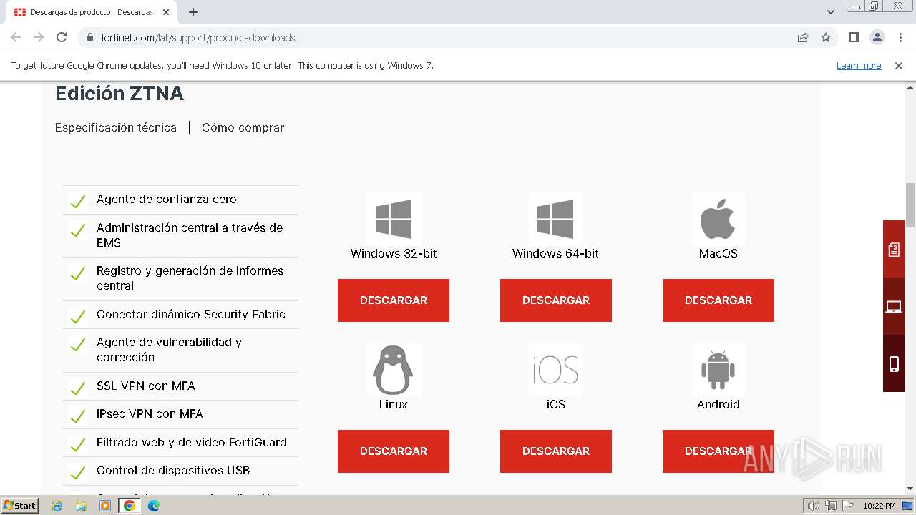
Task: Click 'Registro y generación de informes central'
Action: 190,278
